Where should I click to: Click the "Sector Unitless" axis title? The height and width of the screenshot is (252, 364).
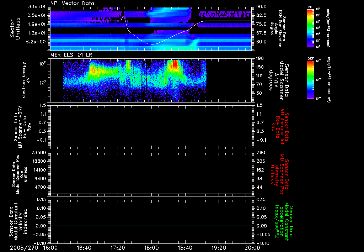(x=15, y=28)
